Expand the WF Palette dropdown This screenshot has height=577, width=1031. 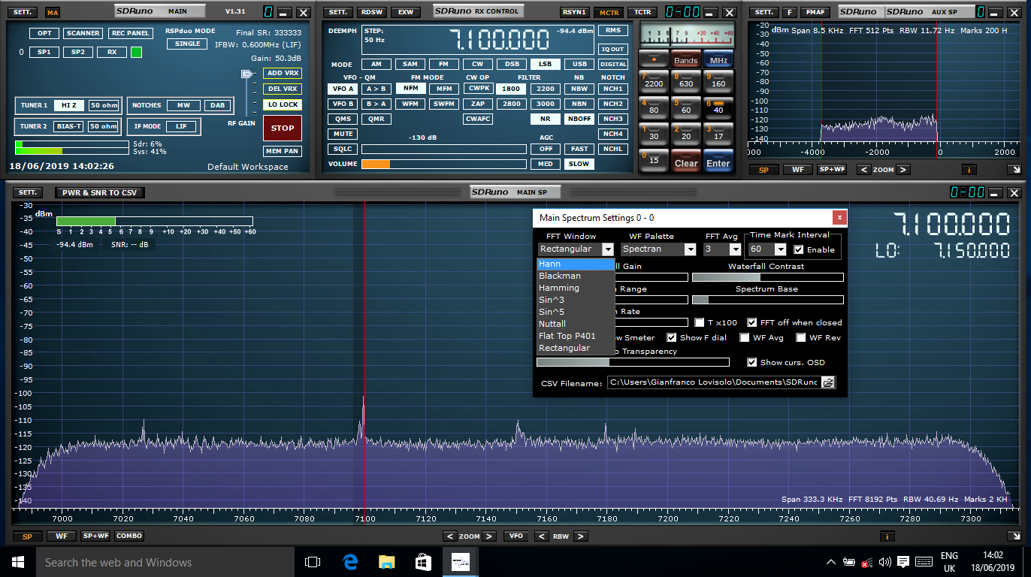(x=690, y=249)
